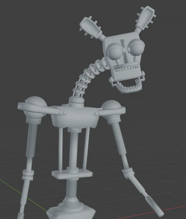
Task: Select the ear paddle nearest the neck
Action: tap(91, 27)
